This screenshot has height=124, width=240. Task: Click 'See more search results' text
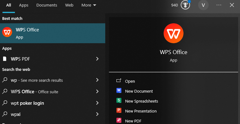tap(42, 80)
